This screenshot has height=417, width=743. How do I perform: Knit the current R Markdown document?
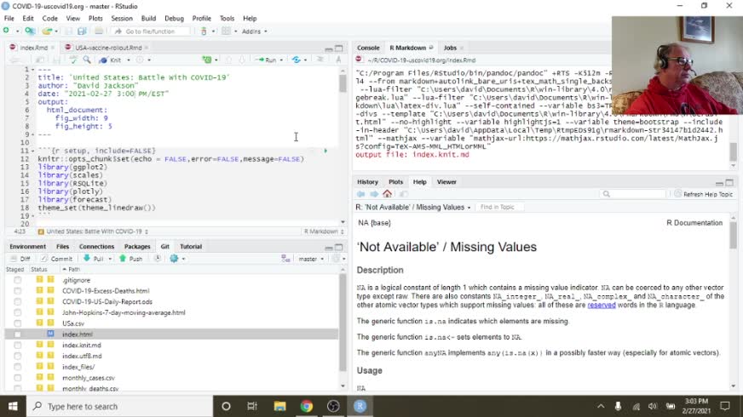(x=111, y=60)
